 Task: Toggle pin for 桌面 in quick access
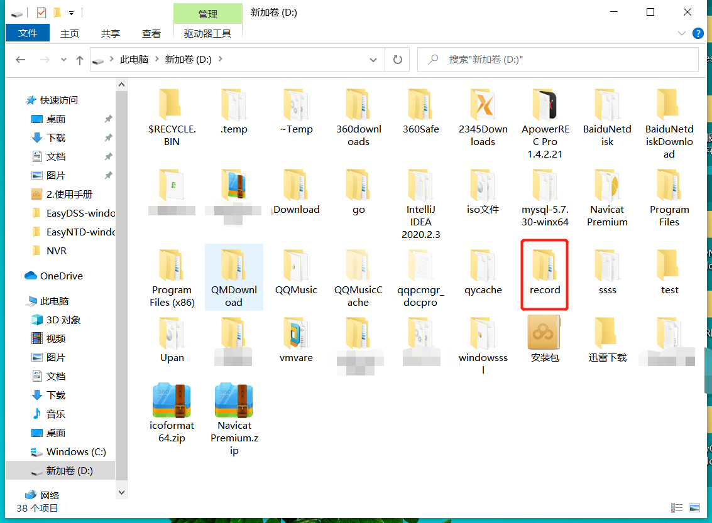(108, 119)
